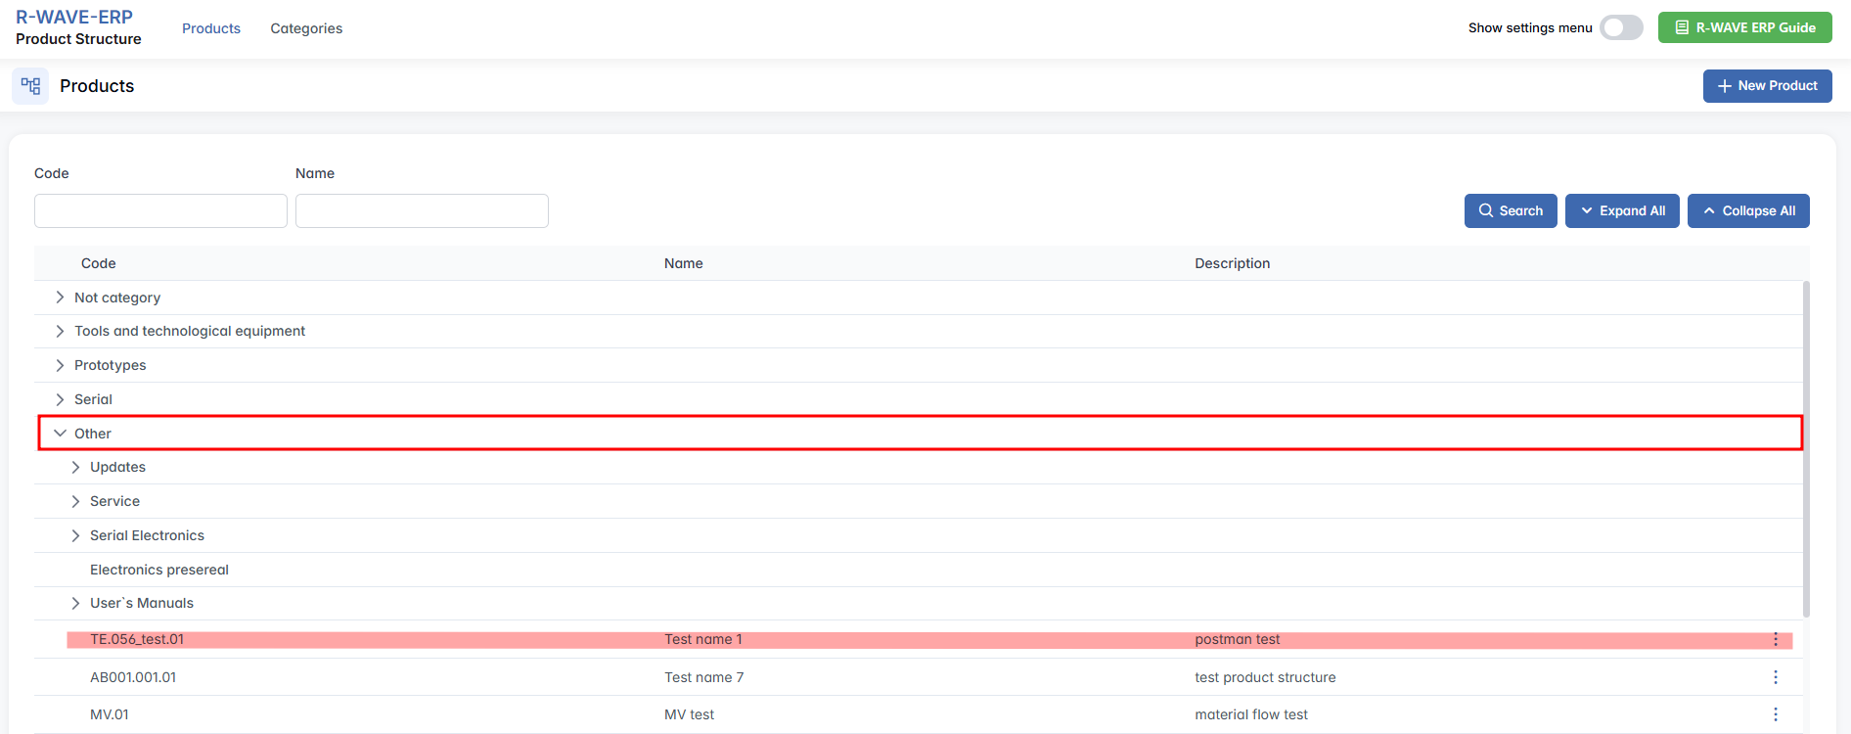Focus the Code filter input field
Viewport: 1851px width, 734px height.
point(160,210)
